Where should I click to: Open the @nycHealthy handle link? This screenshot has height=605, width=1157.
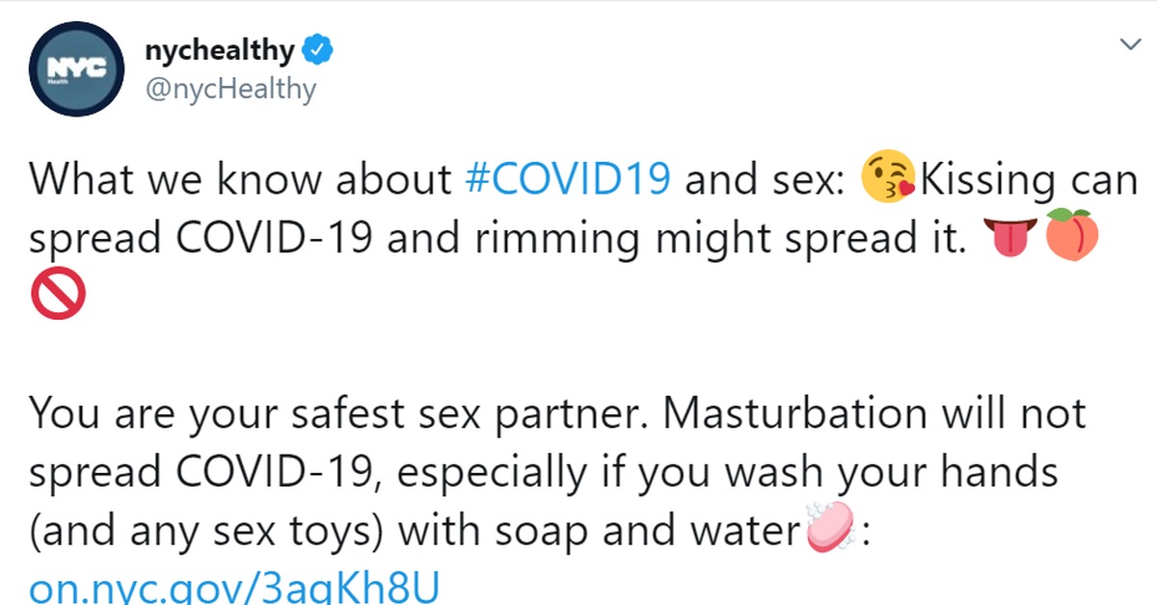point(229,90)
